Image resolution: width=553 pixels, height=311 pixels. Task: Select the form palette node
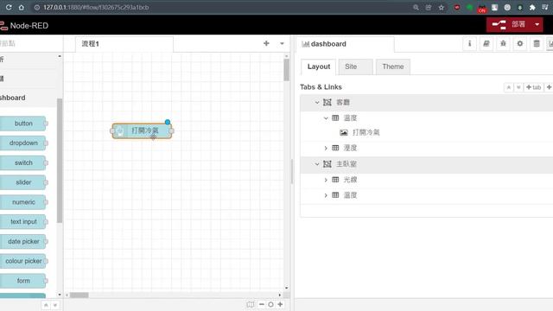pos(23,281)
